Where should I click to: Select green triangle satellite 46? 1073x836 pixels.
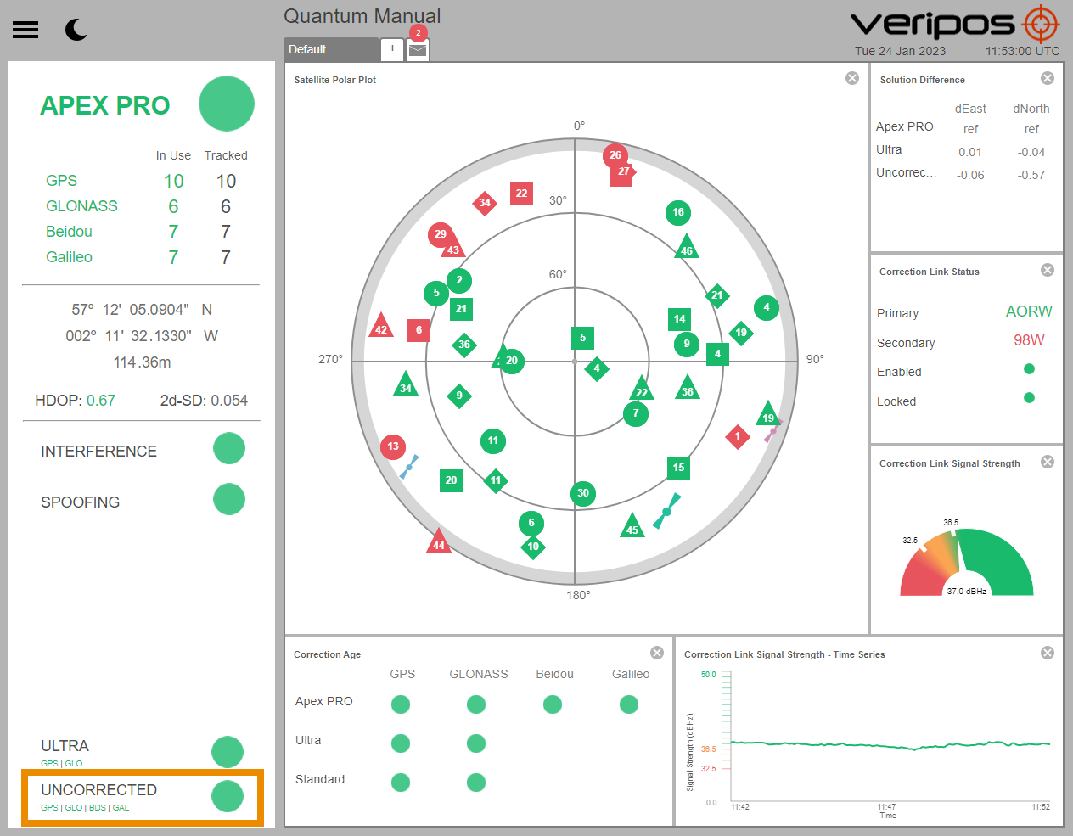click(687, 248)
